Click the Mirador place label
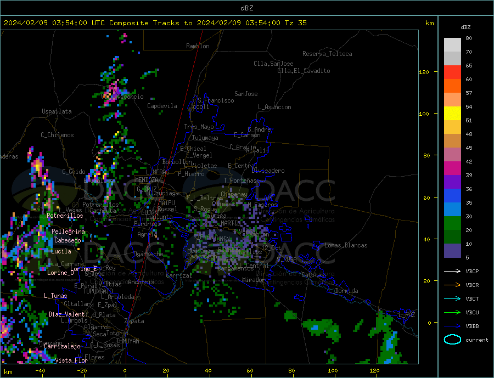494x378 pixels. (254, 279)
